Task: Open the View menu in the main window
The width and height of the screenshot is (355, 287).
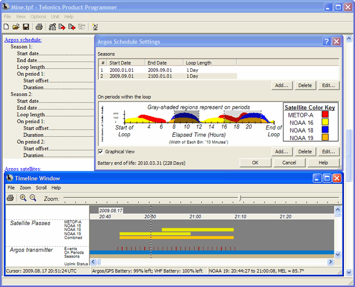Action: [21, 16]
